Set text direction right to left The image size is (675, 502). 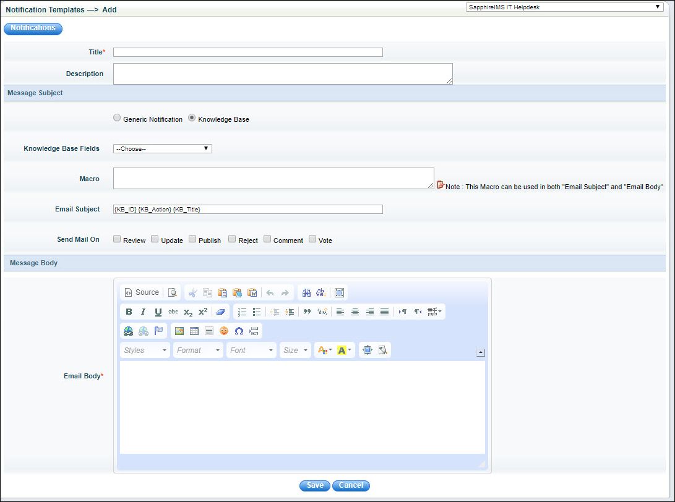click(418, 312)
